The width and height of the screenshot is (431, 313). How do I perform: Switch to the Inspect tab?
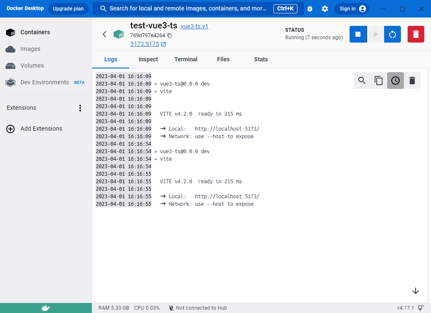[x=148, y=59]
